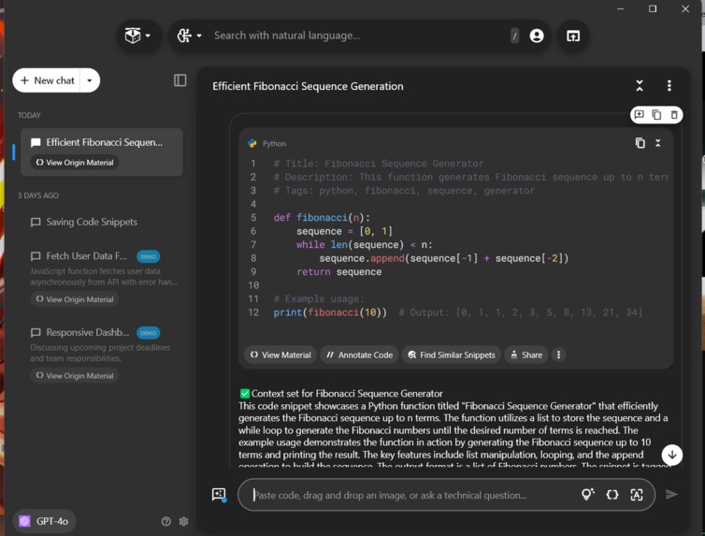
Task: Click the View Material button
Action: 281,355
